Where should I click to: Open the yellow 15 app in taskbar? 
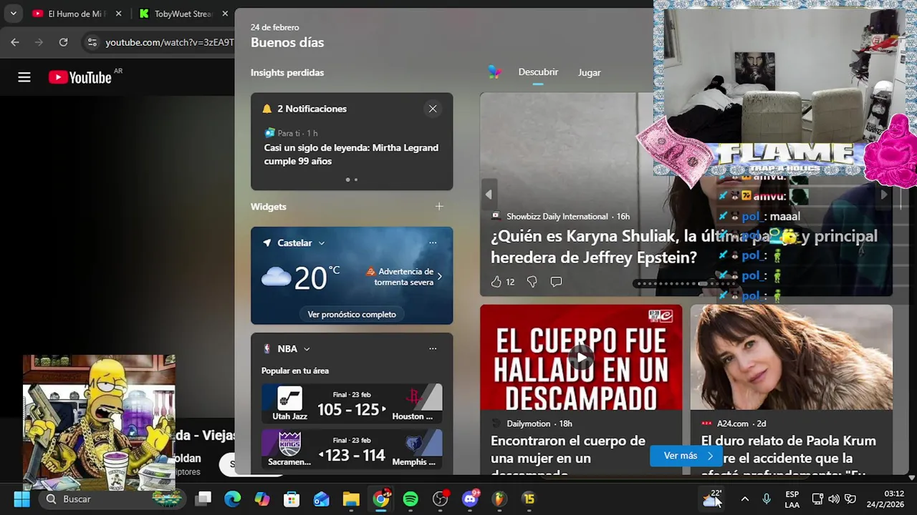coord(529,499)
